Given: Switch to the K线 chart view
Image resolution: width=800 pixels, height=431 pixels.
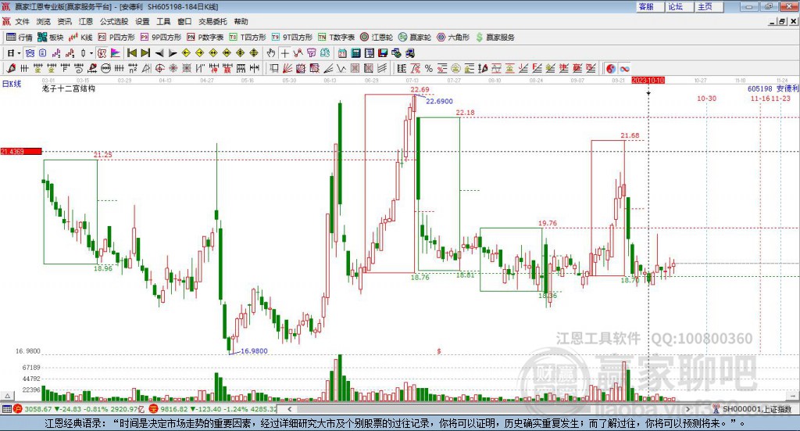Looking at the screenshot, I should coord(80,38).
